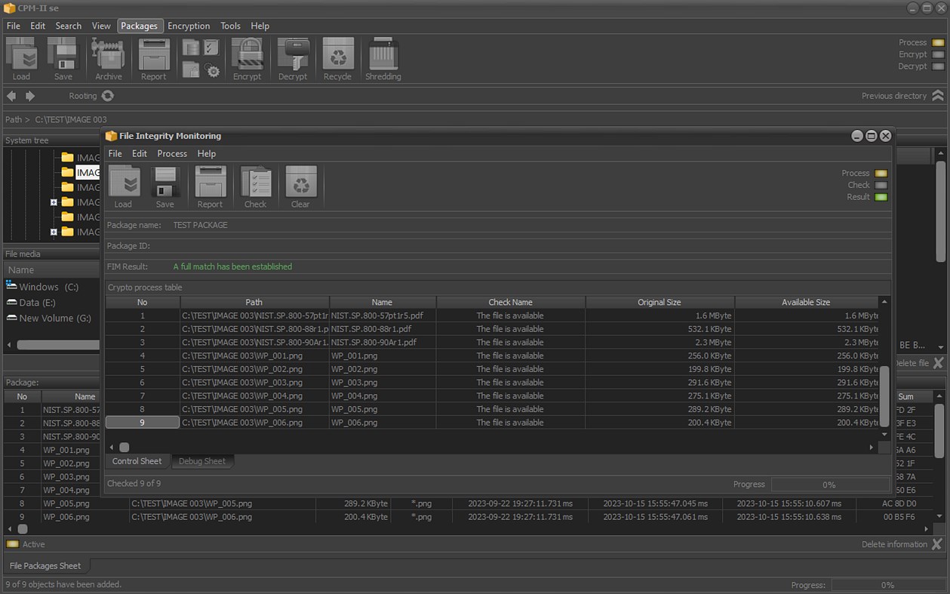
Task: Click Load in the main CPM-II toolbar
Action: pos(21,59)
